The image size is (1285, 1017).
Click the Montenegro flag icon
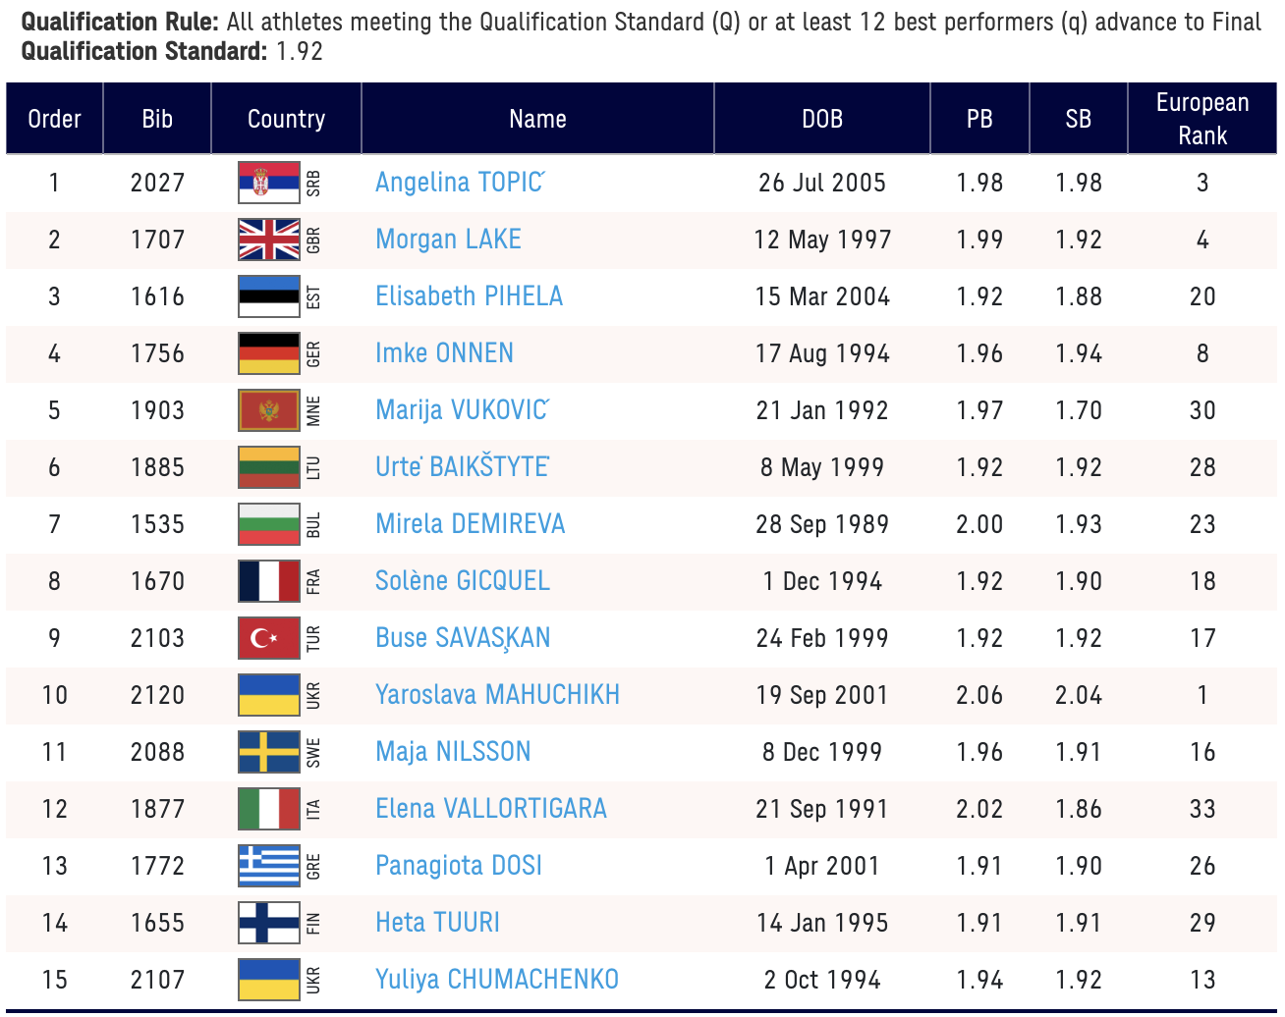268,410
